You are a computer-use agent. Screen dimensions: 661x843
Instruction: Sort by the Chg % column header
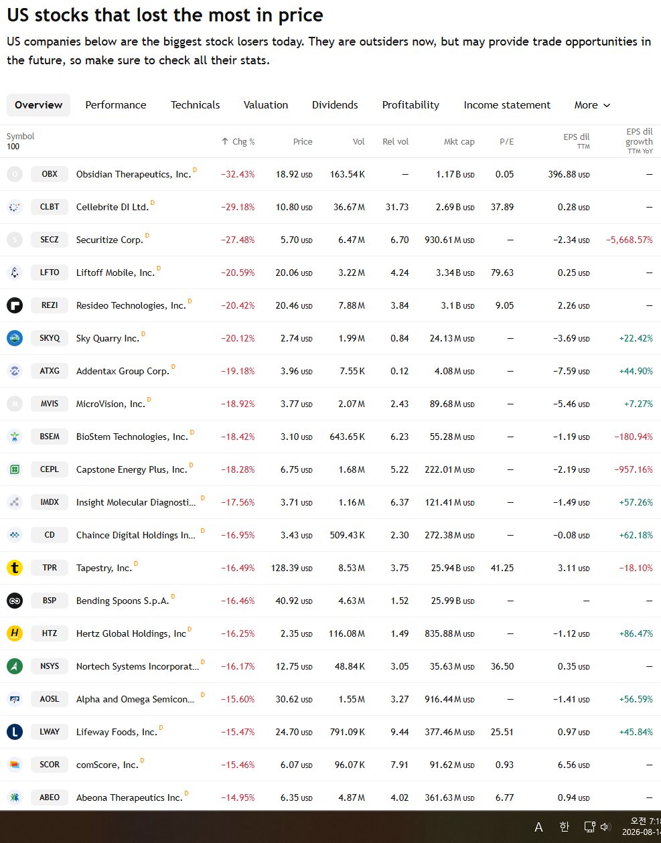pyautogui.click(x=238, y=142)
